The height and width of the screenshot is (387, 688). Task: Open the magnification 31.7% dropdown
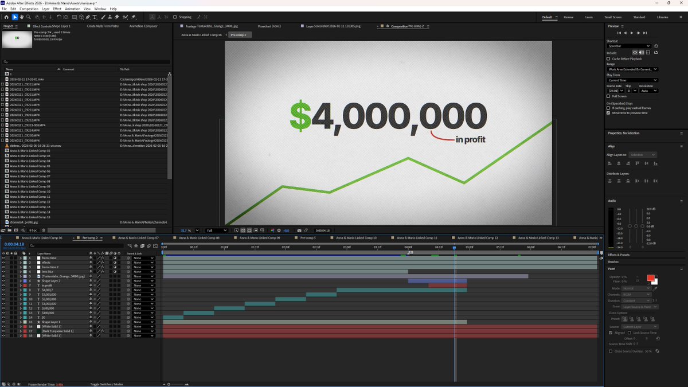tap(189, 230)
